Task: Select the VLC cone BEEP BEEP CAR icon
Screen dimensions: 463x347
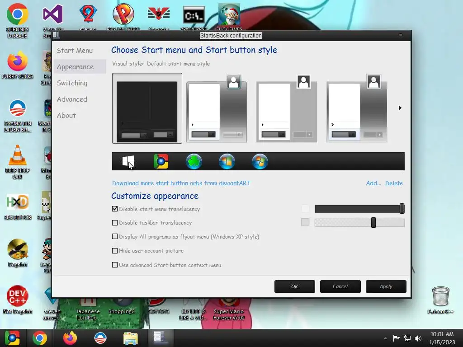Action: 18,162
